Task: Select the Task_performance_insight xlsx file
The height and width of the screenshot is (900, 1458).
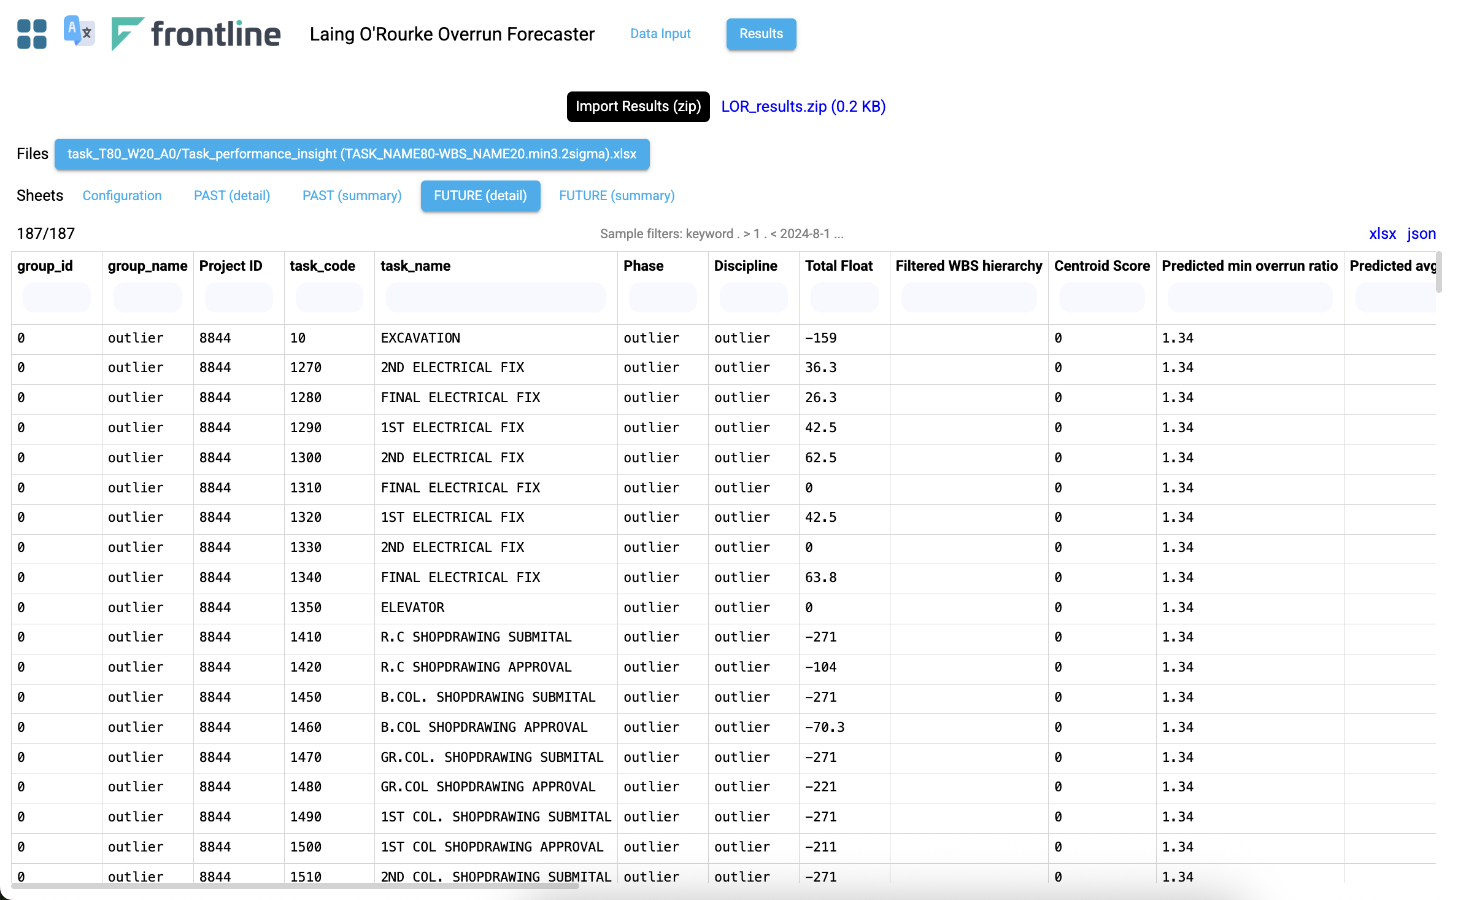Action: (x=352, y=153)
